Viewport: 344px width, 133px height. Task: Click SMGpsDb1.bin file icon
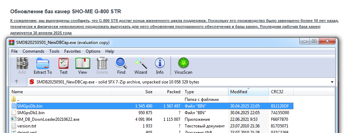14,113
